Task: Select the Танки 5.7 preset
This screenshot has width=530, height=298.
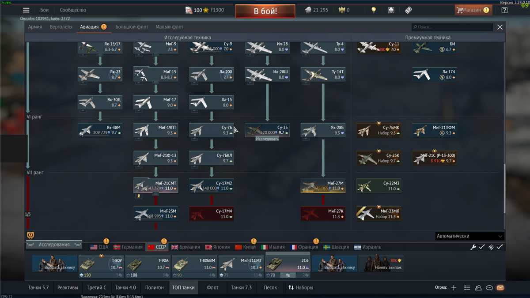Action: tap(38, 287)
